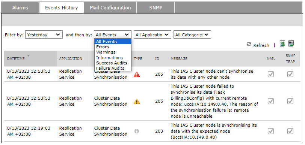Toggle SNMP Trap checkbox for event 206

(290, 101)
